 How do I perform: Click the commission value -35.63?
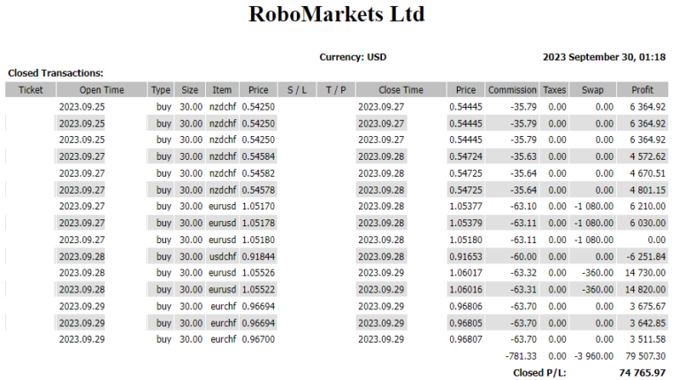click(x=523, y=156)
